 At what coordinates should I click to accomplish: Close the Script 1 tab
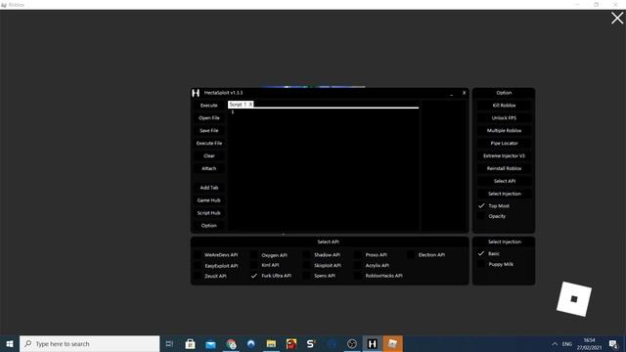pos(250,105)
